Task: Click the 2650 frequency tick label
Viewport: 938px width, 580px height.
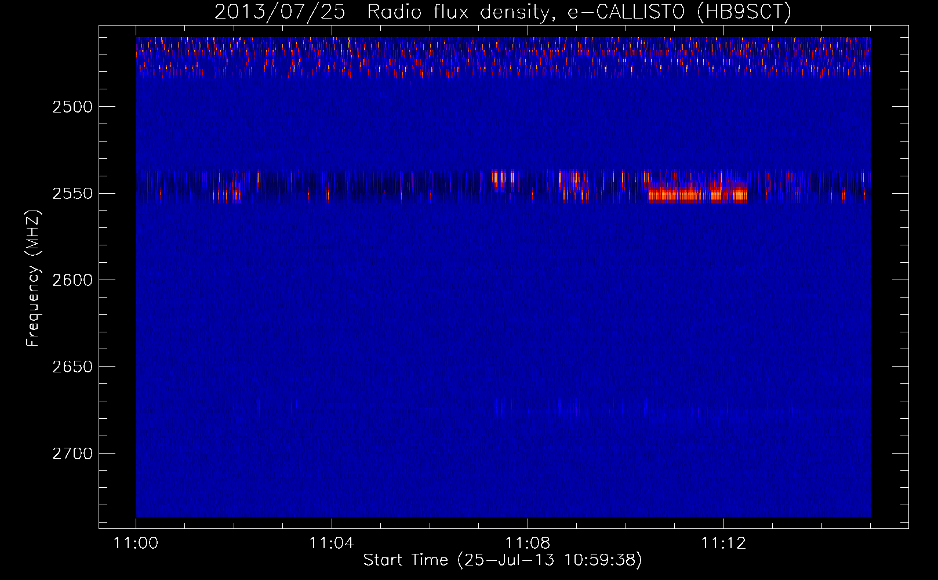Action: click(x=72, y=367)
